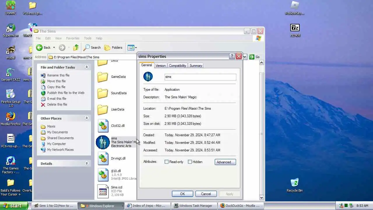Switch to the Compatibility tab
The image size is (373, 210).
(177, 66)
